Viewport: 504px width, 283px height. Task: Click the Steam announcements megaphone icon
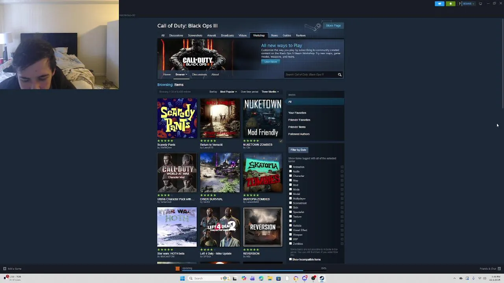[x=440, y=4]
